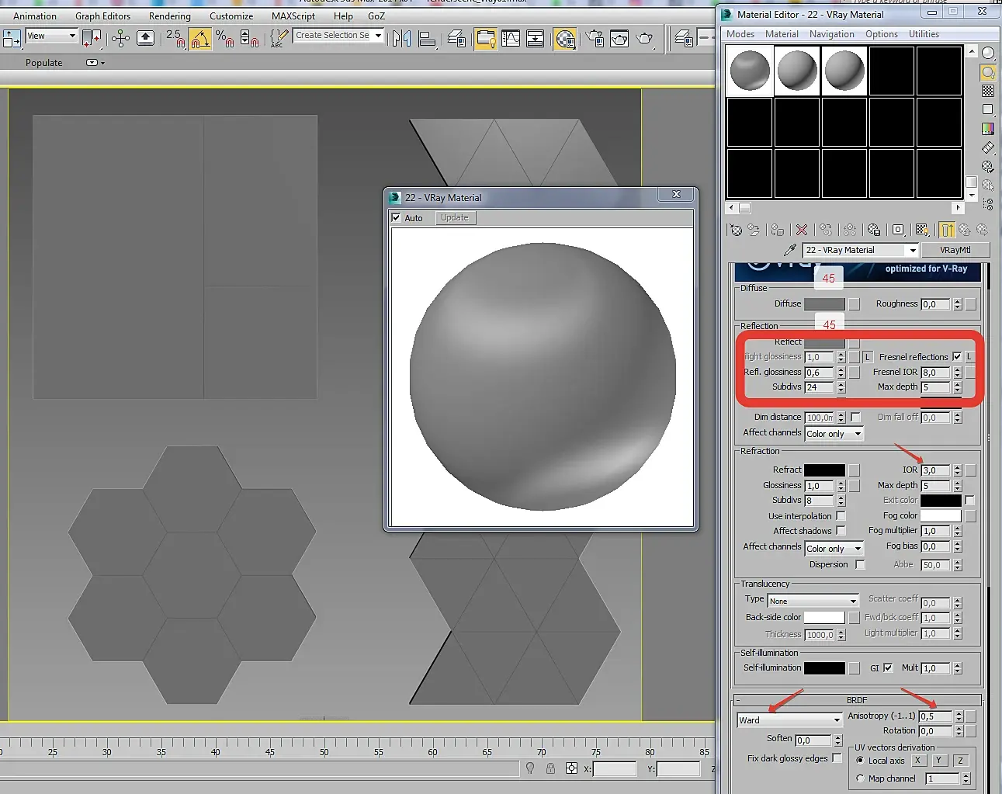This screenshot has width=1002, height=794.
Task: Pick material from object with eyedropper
Action: click(790, 250)
